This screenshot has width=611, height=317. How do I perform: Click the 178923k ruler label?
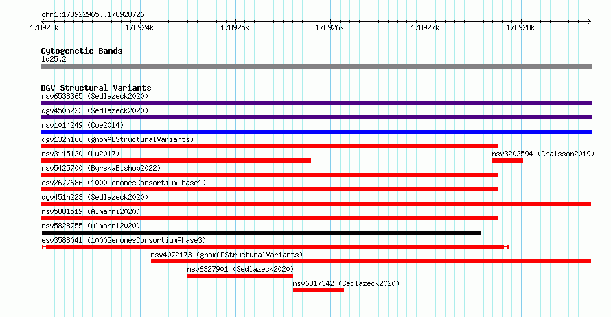click(44, 27)
